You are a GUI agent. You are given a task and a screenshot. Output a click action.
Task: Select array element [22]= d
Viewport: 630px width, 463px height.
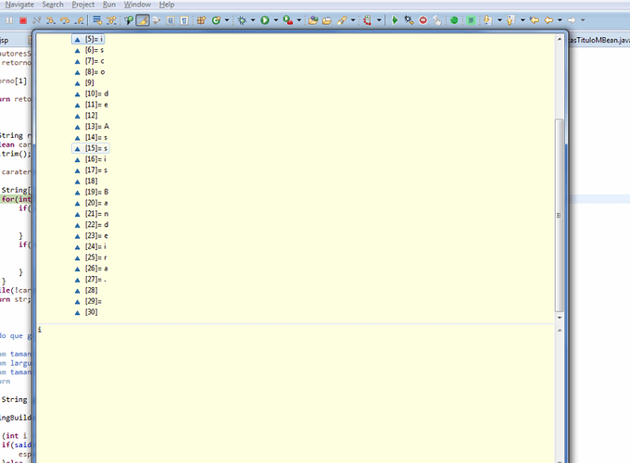[91, 224]
